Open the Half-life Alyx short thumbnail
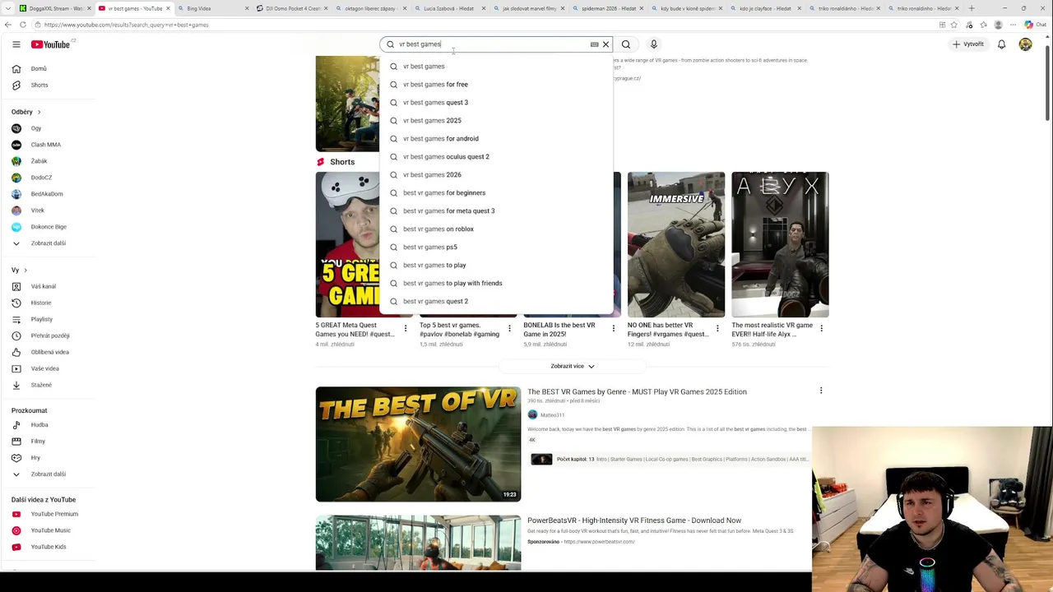The image size is (1053, 592). (780, 244)
